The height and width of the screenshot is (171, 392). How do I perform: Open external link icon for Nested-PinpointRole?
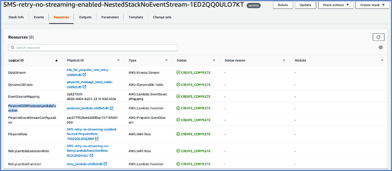pos(96,139)
